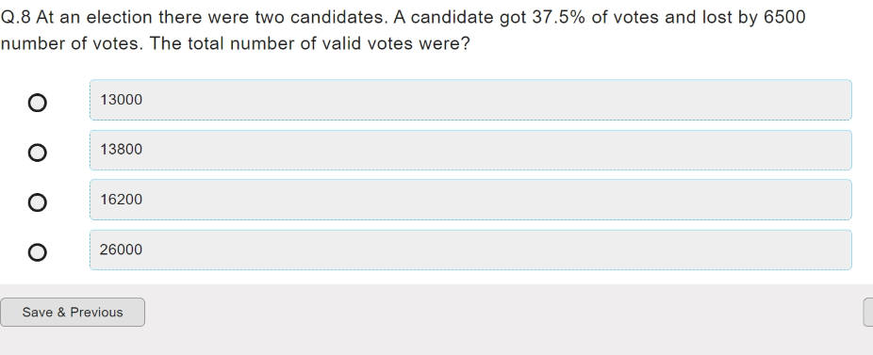Click the '13000' number text label

click(x=122, y=100)
